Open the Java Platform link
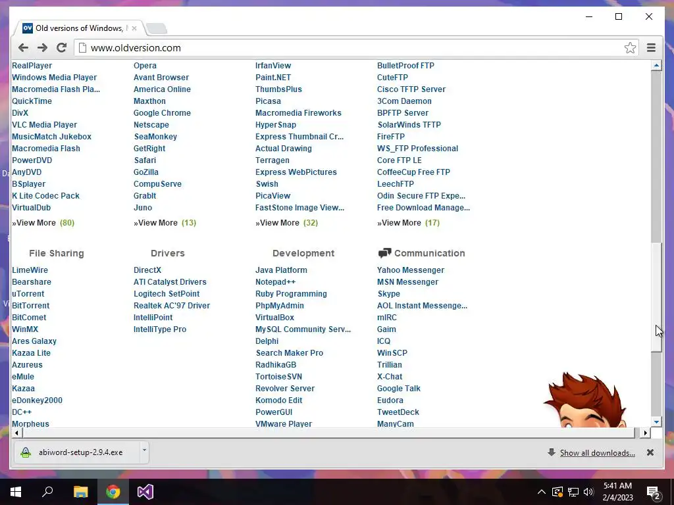Screen dimensions: 674x505 pyautogui.click(x=281, y=270)
